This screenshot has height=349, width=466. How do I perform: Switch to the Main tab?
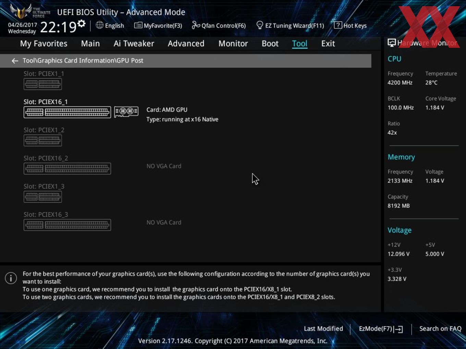click(90, 44)
